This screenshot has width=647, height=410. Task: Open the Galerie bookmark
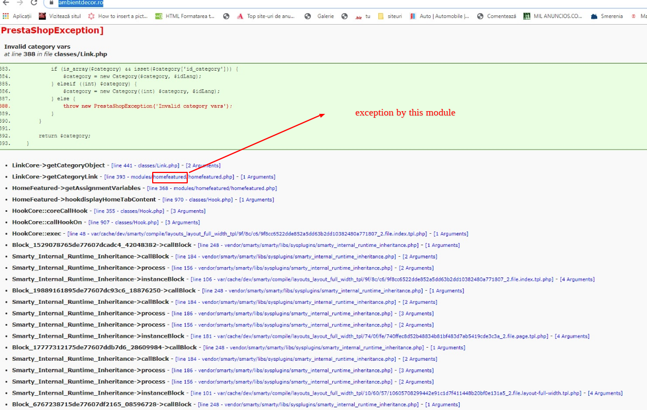coord(319,16)
